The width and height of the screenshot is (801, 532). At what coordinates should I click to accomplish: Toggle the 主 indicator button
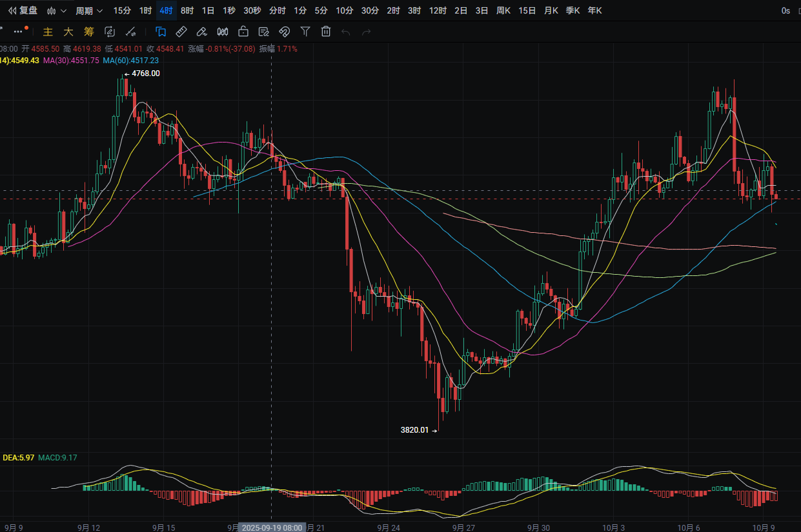[x=48, y=32]
